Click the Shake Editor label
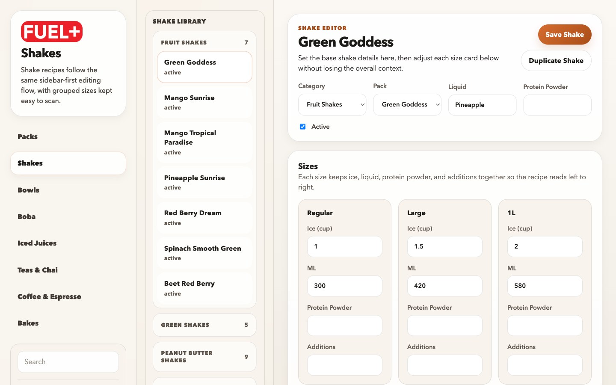Viewport: 616px width, 385px height. pyautogui.click(x=322, y=28)
